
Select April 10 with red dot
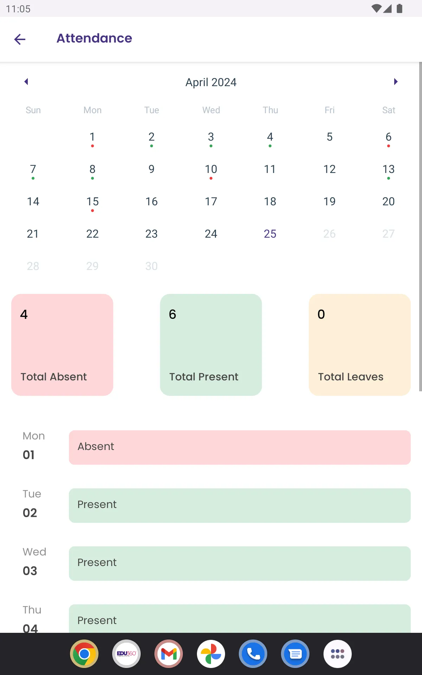click(x=211, y=170)
